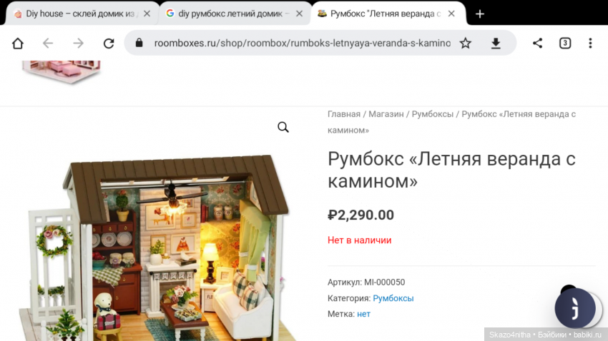Tap the browser home icon
Image resolution: width=608 pixels, height=341 pixels.
pyautogui.click(x=17, y=44)
